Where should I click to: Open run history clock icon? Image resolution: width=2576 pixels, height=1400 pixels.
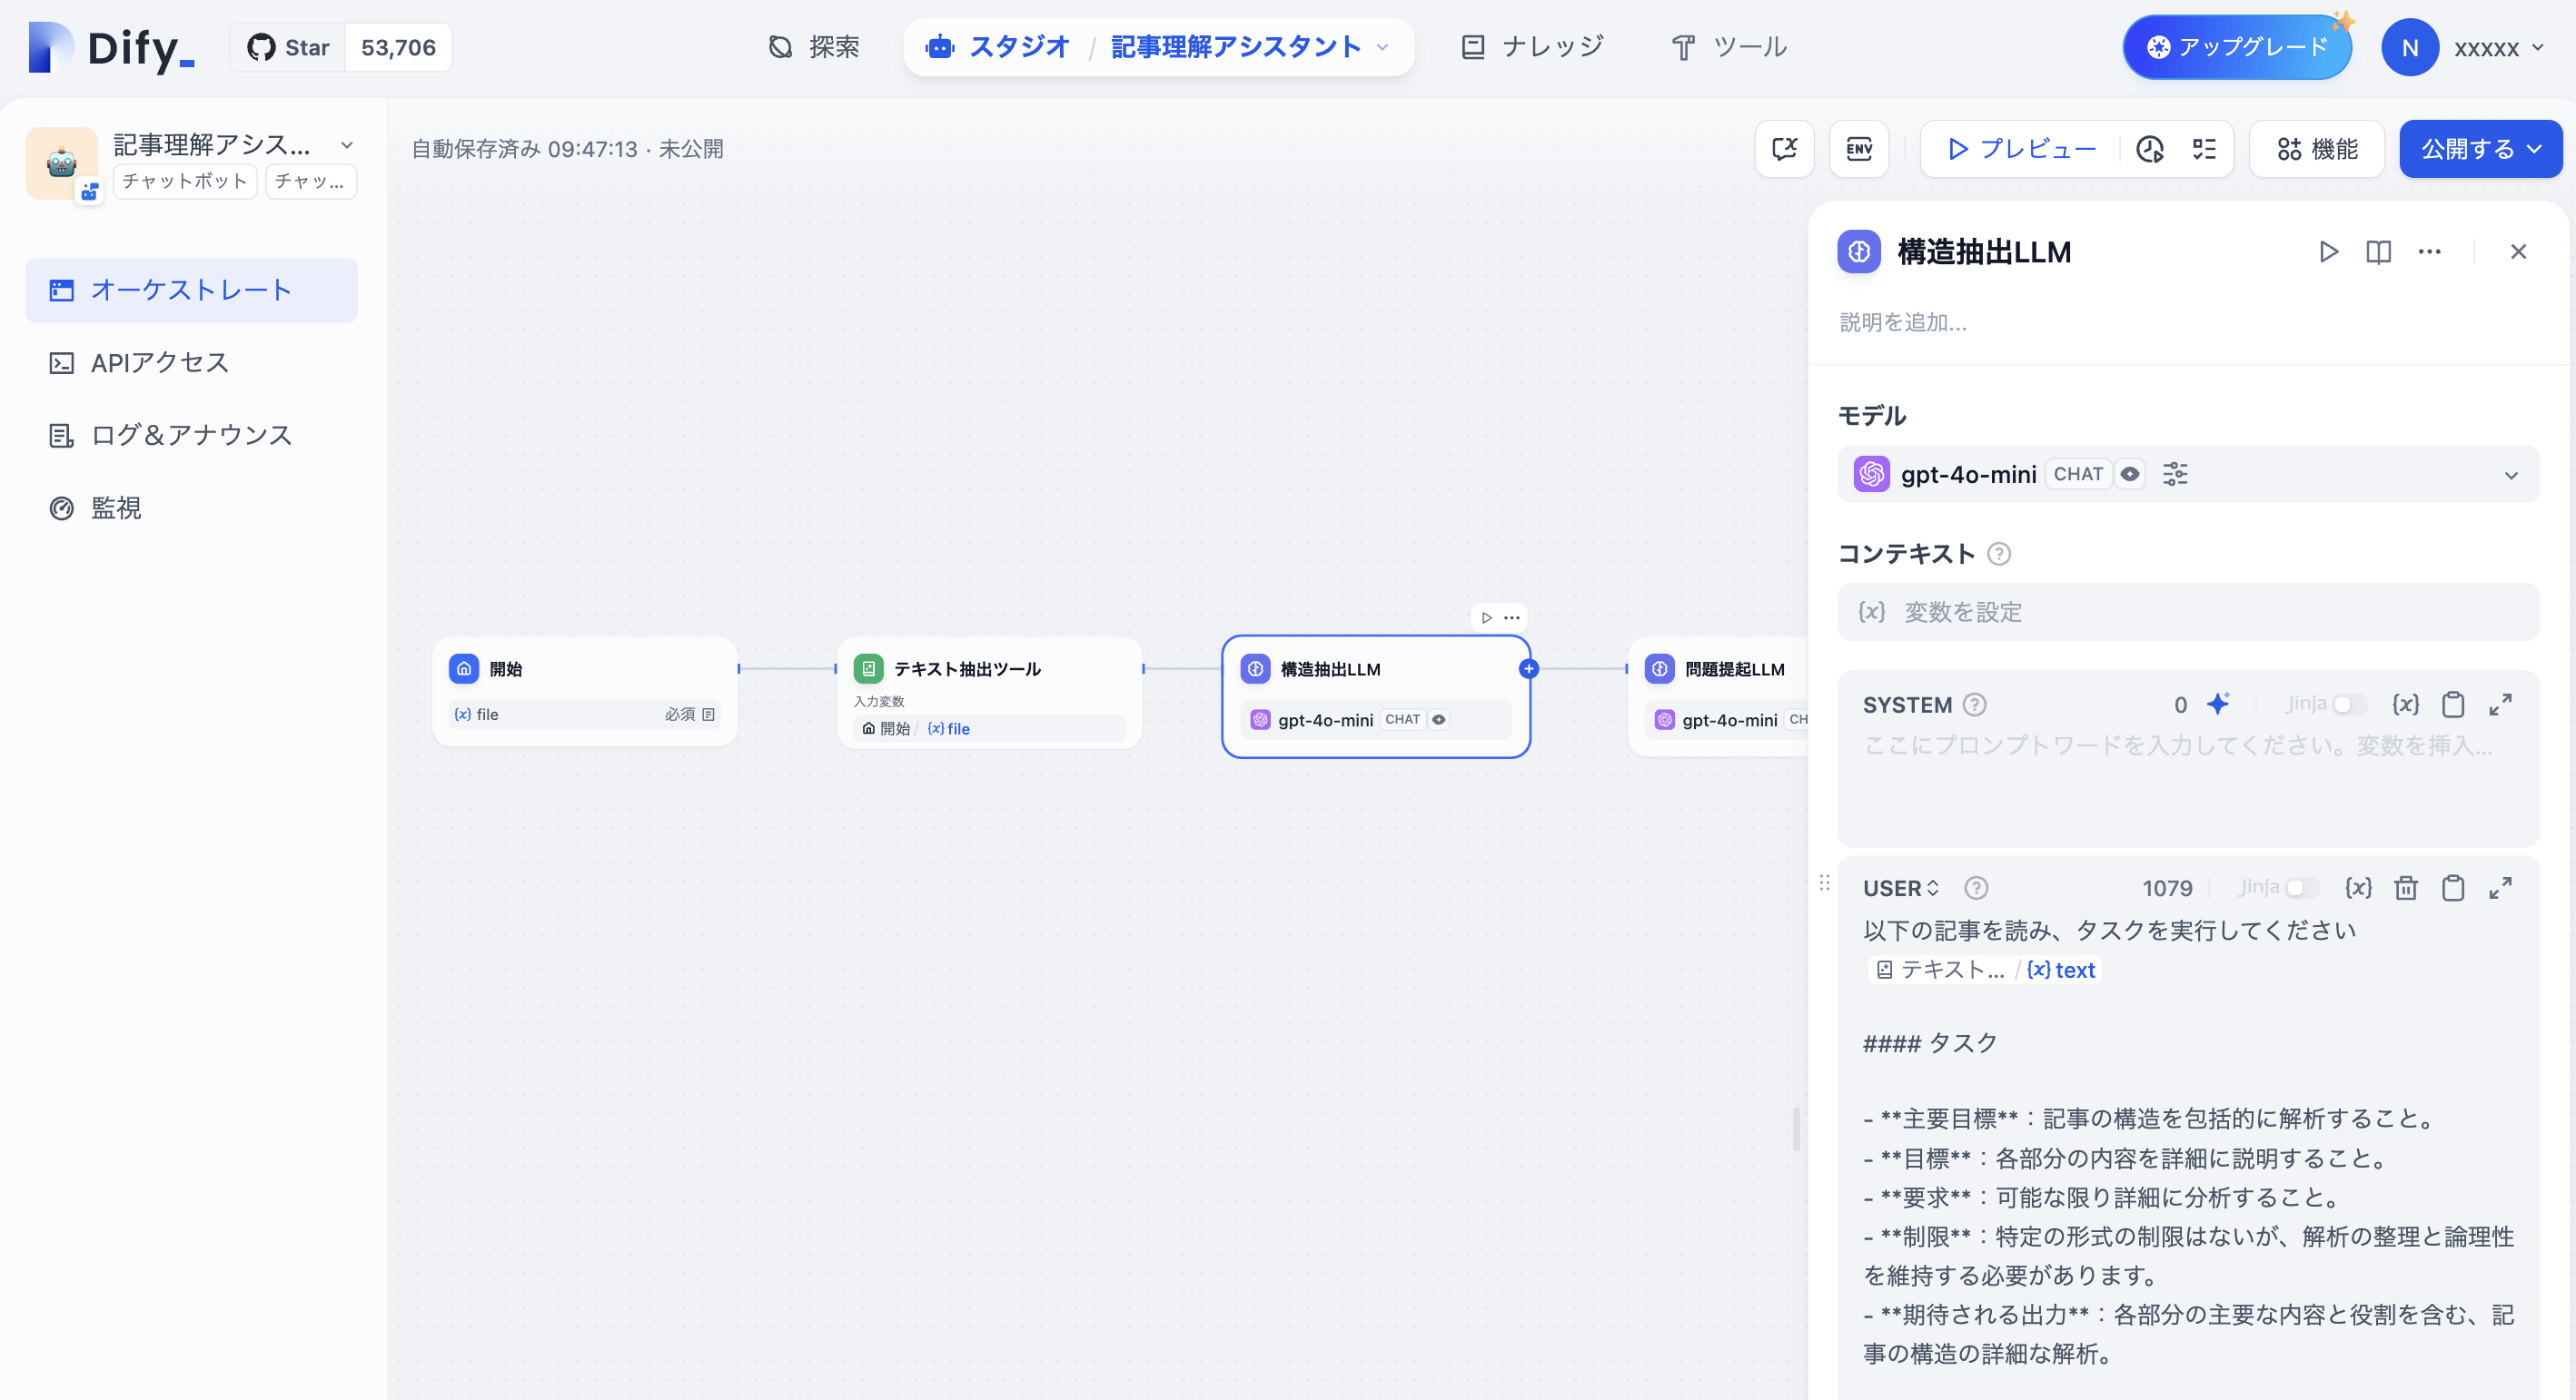point(2149,149)
